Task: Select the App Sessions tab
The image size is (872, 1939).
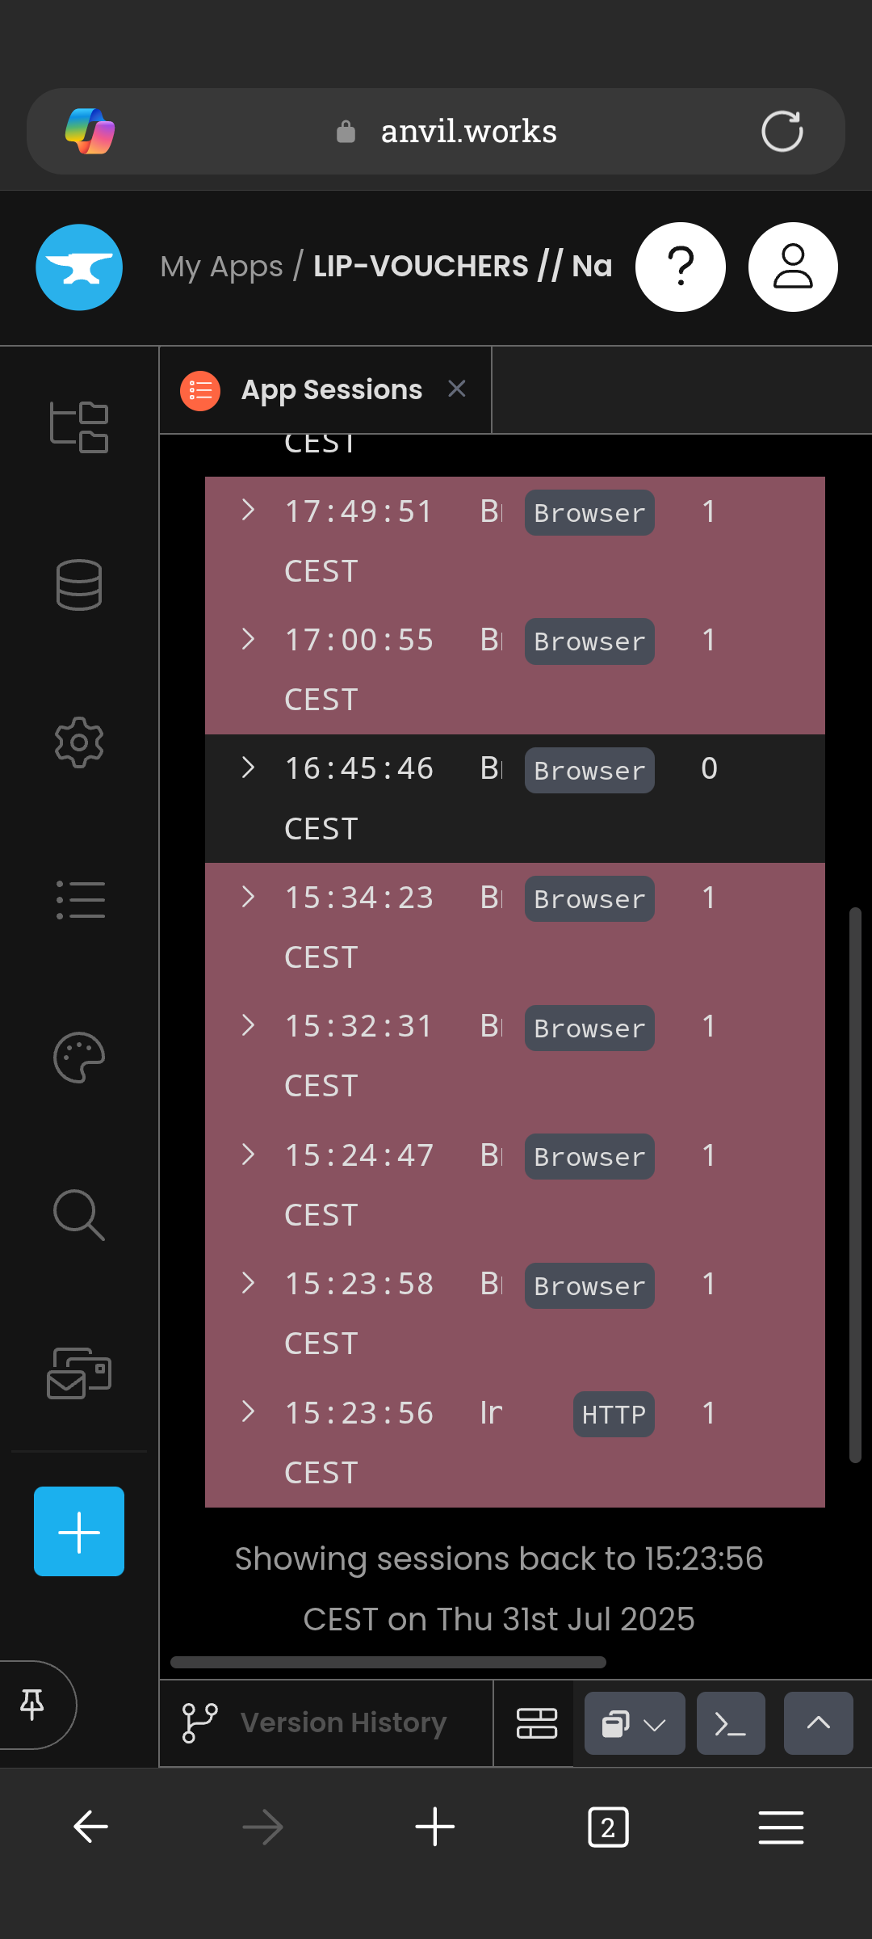Action: 331,390
